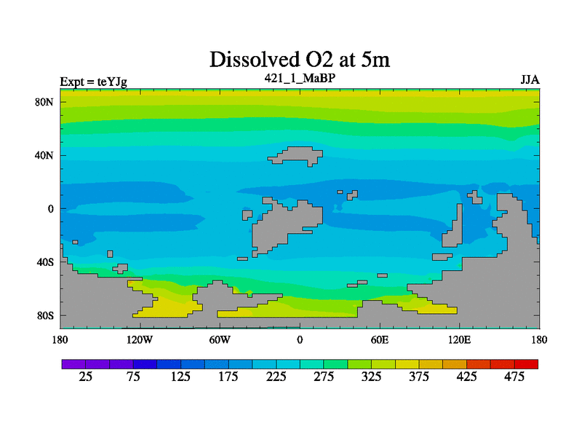
Task: Select the 120E longitude tick label
Action: click(460, 340)
